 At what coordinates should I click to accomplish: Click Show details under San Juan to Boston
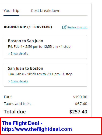click(19, 81)
